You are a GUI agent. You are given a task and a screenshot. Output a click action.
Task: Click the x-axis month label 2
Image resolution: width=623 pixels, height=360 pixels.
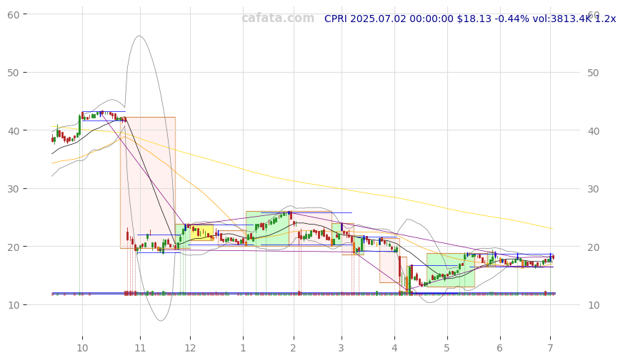click(x=293, y=348)
